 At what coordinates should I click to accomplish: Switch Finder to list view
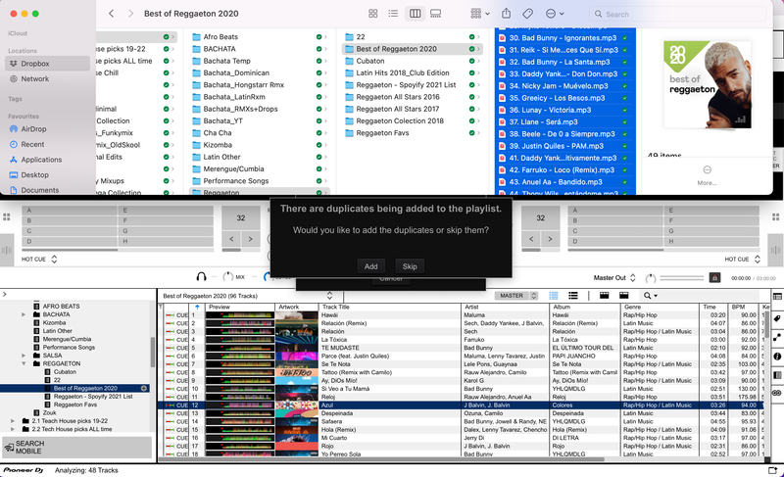[393, 14]
